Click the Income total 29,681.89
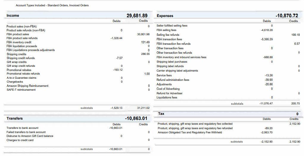 coord(137,16)
